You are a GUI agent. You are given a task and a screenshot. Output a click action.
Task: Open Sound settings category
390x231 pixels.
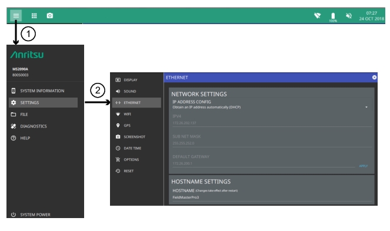coord(136,91)
